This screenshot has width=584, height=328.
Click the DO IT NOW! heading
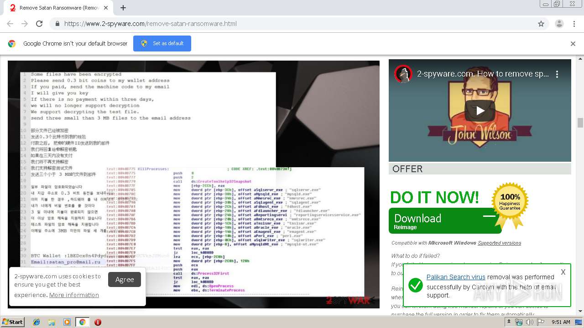pos(434,197)
